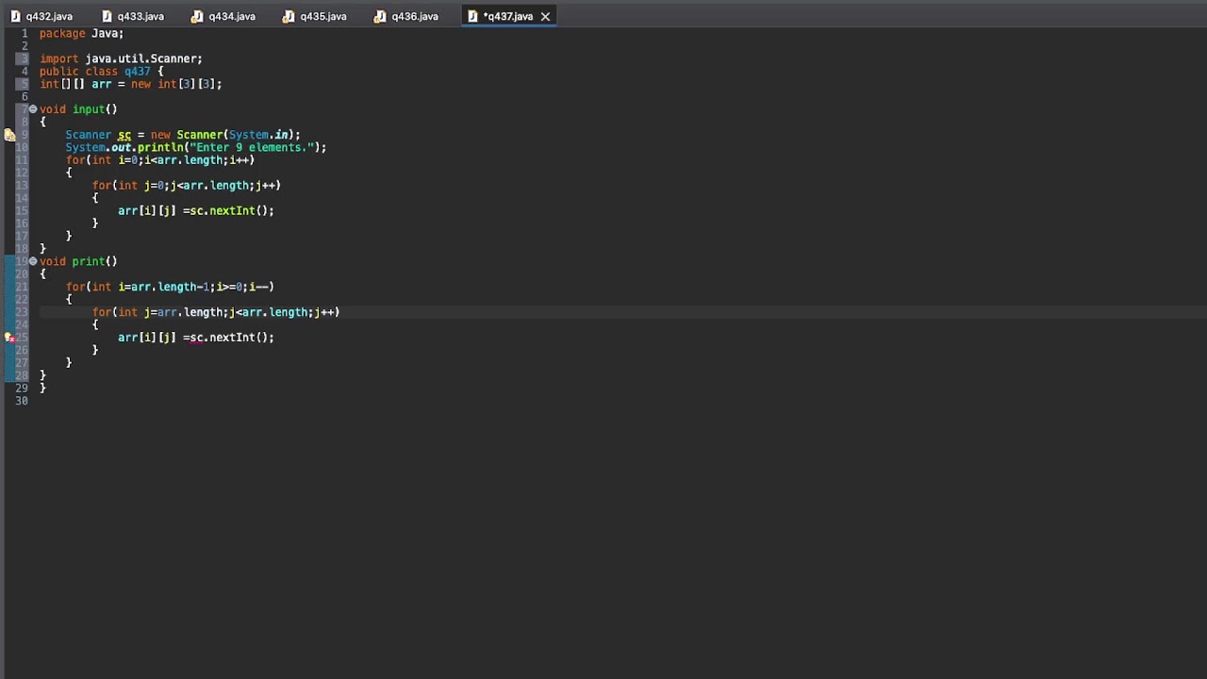Click line number 29 in the gutter
This screenshot has height=679, width=1207.
coord(22,388)
